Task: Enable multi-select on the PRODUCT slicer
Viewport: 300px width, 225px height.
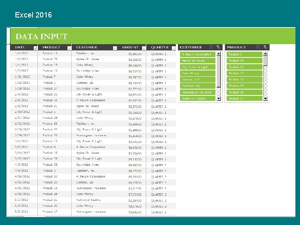Action: click(258, 47)
